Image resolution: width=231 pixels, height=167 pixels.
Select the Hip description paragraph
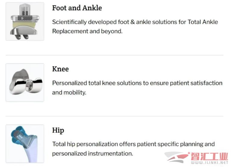point(133,149)
